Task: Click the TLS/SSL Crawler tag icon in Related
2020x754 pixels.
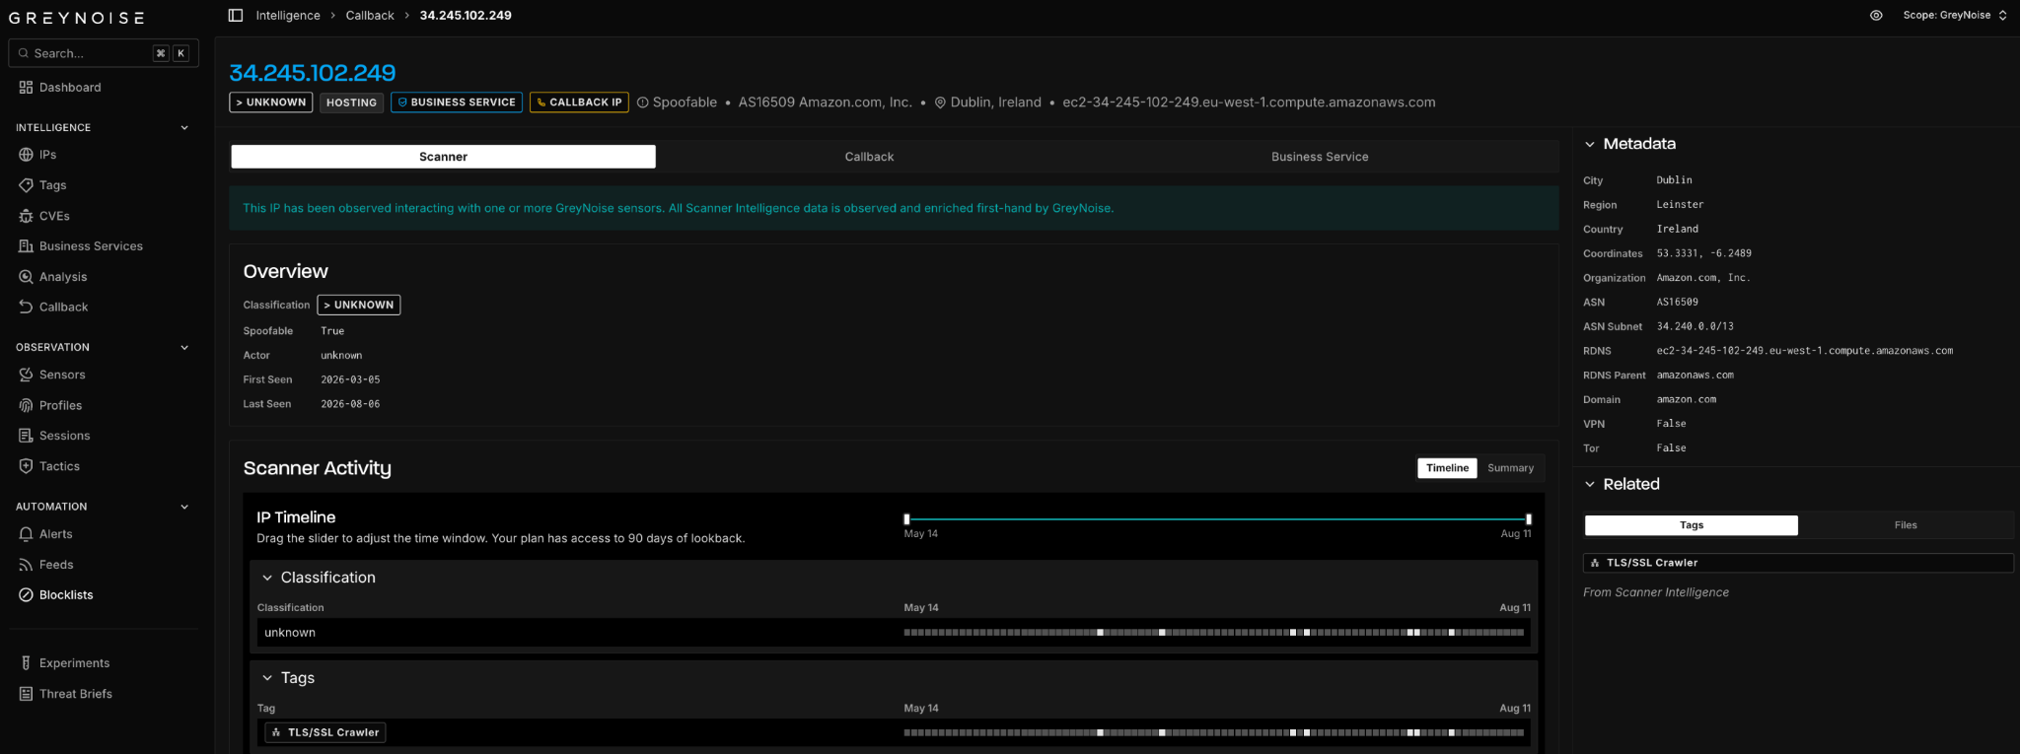Action: 1595,563
